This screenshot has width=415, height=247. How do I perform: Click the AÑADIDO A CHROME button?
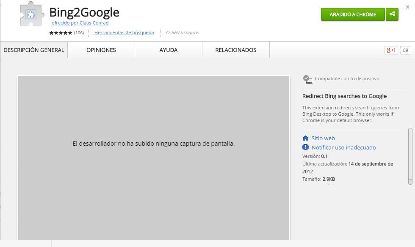[353, 14]
